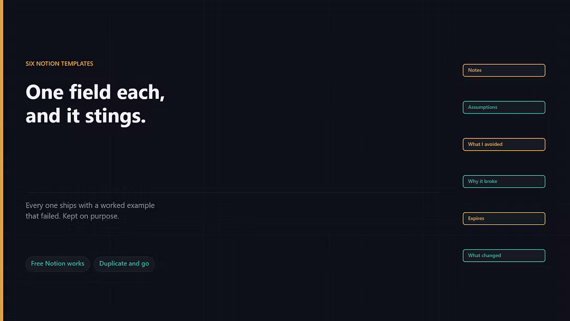Click the Expires field box
This screenshot has height=321, width=570.
pyautogui.click(x=504, y=219)
